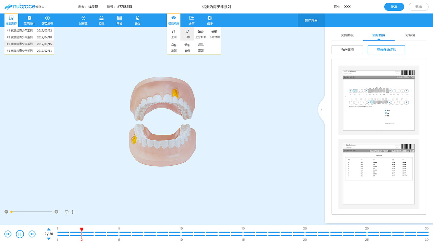Click the nubrace 优美齿 logo
This screenshot has width=433, height=243.
coord(24,7)
